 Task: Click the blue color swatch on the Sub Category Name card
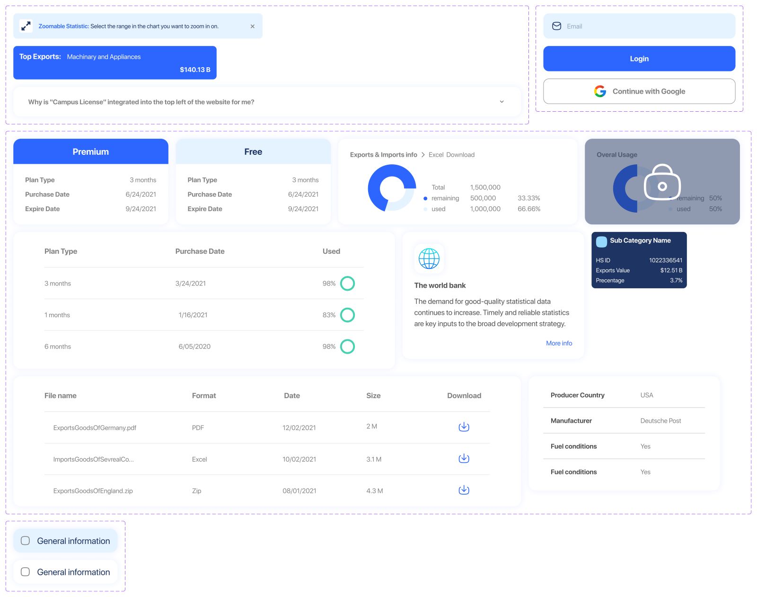click(601, 241)
